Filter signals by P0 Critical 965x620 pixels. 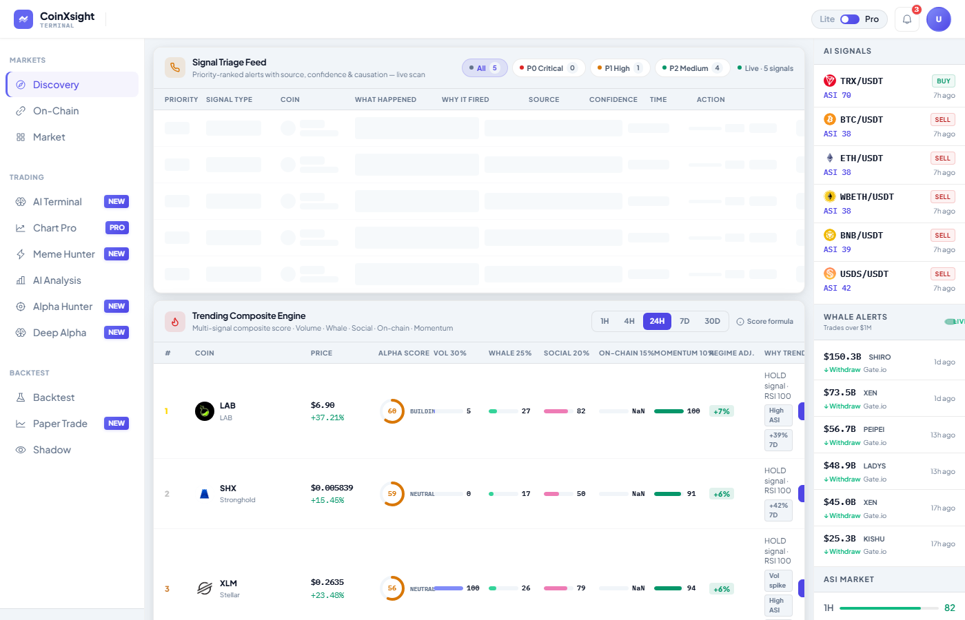coord(549,68)
